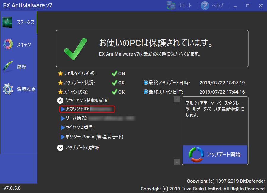Click the scroll up arrow beside description box
This screenshot has width=267, height=193.
[177, 99]
